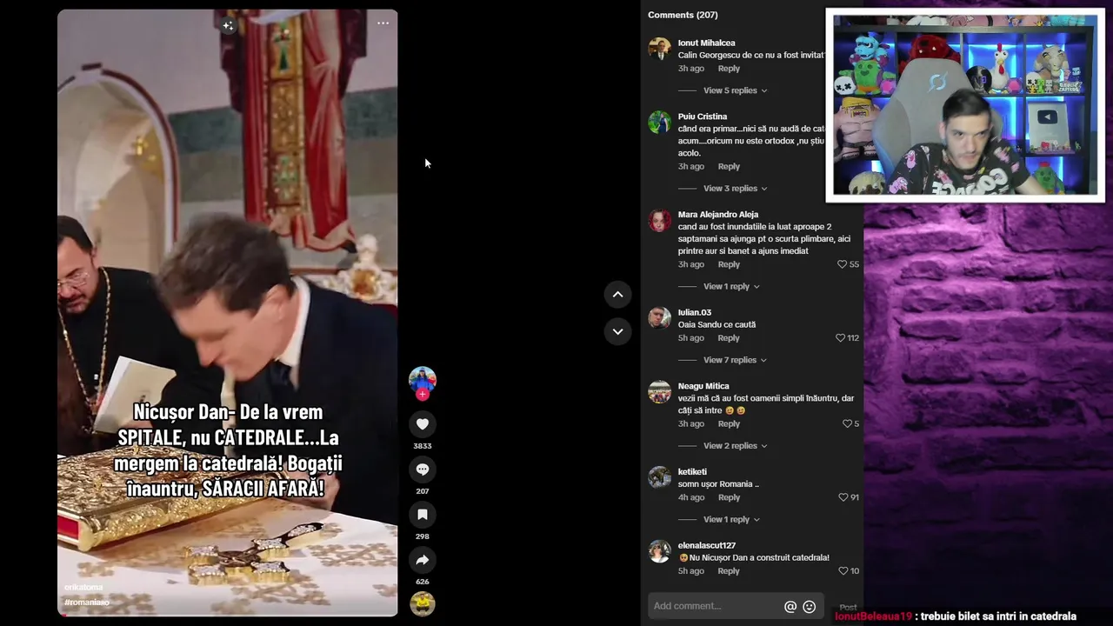1113x626 pixels.
Task: Open comments via speech bubble icon
Action: (423, 469)
